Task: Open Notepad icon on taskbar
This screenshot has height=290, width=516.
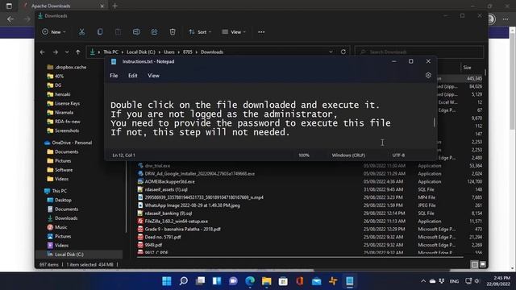Action: pyautogui.click(x=349, y=281)
